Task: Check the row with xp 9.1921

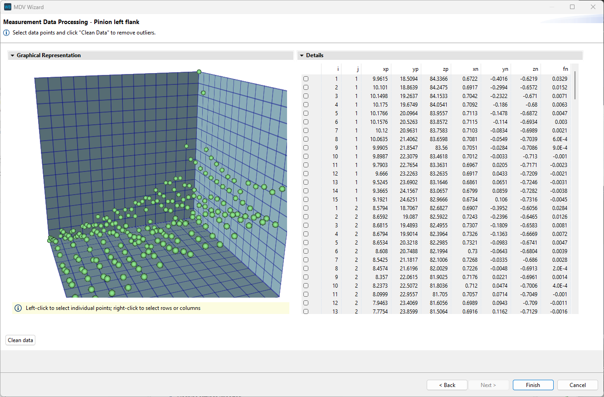Action: [x=306, y=200]
